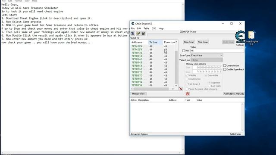This screenshot has height=155, width=276.
Task: Click the red clear address list icon
Action: coord(188,94)
